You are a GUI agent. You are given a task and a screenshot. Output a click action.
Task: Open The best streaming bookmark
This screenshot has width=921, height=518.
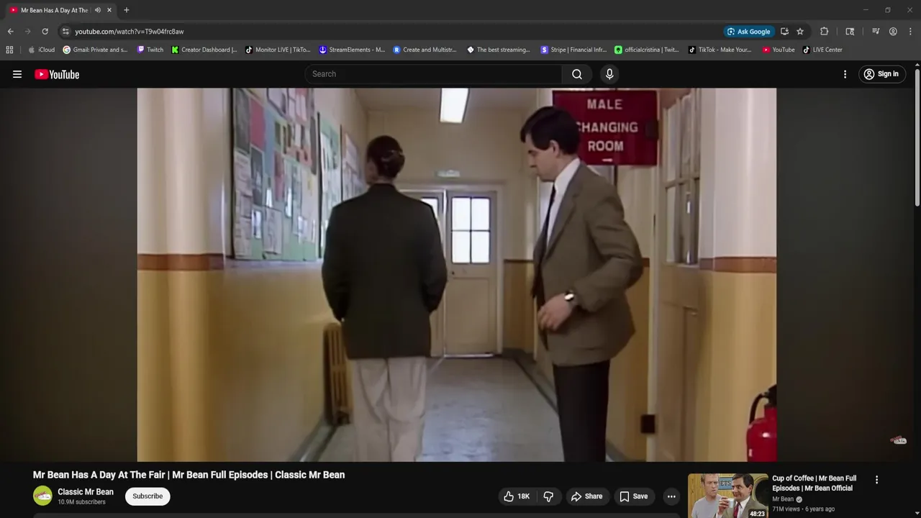pyautogui.click(x=499, y=50)
